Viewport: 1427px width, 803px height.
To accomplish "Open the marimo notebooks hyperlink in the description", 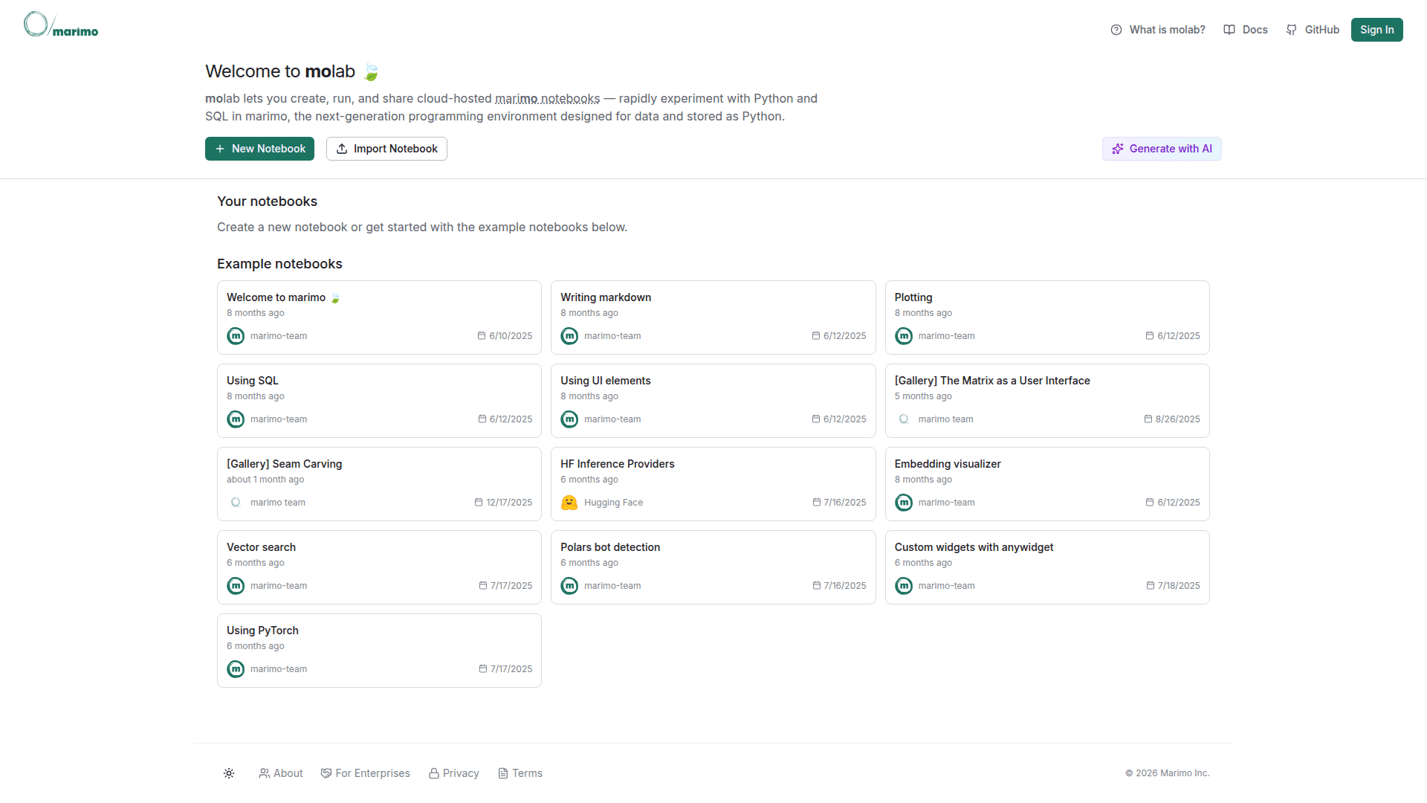I will coord(547,99).
